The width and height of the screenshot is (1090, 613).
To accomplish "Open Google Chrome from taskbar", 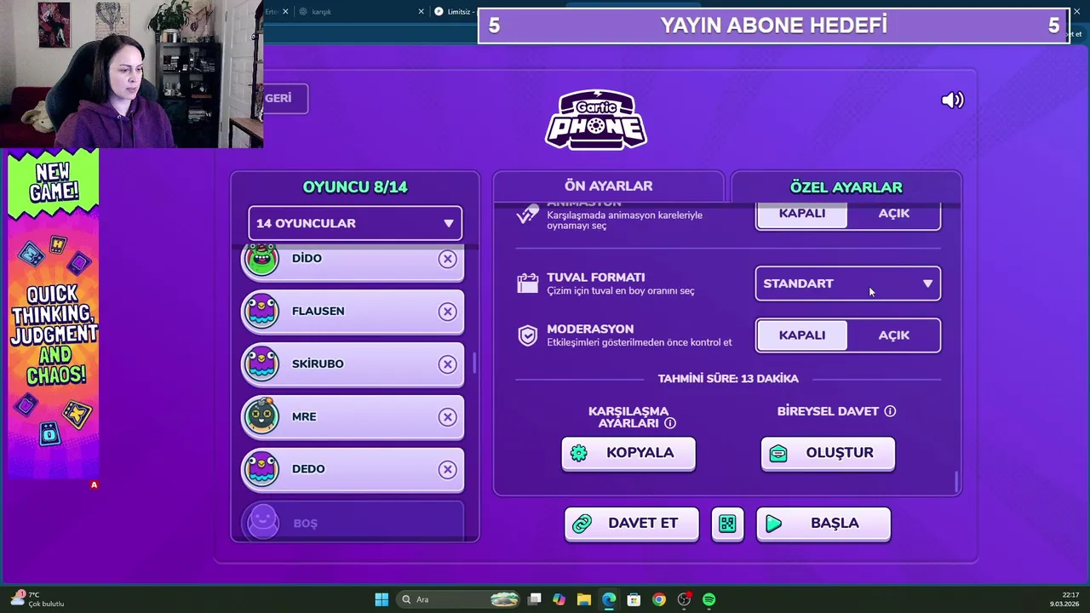I will click(x=659, y=599).
